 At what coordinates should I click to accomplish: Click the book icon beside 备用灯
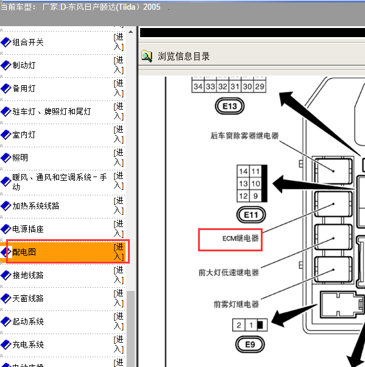tap(6, 88)
